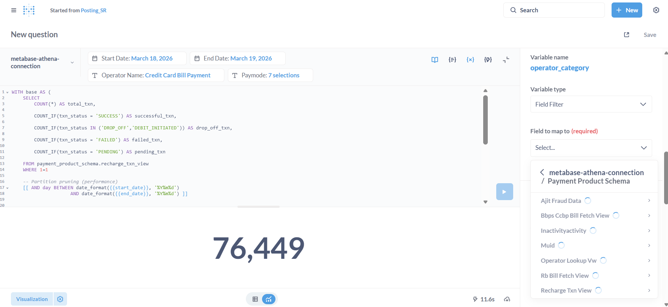
Task: Open the preview query icon
Action: (488, 60)
